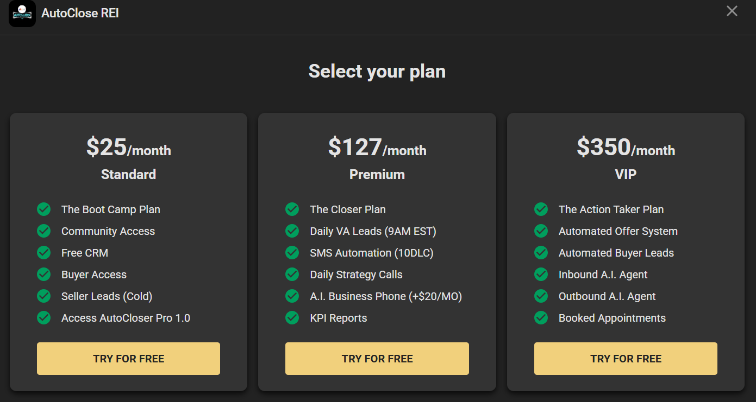
Task: Click the AutoClose REI title text
Action: [80, 14]
